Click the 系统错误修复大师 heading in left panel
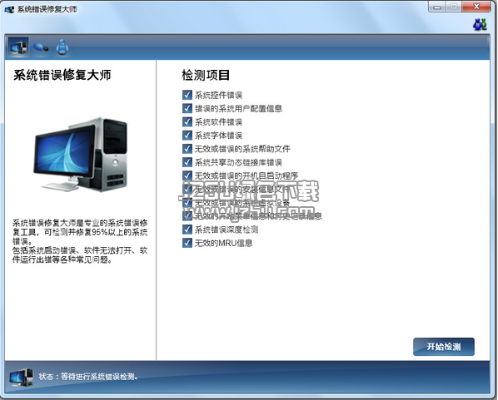 (x=62, y=75)
